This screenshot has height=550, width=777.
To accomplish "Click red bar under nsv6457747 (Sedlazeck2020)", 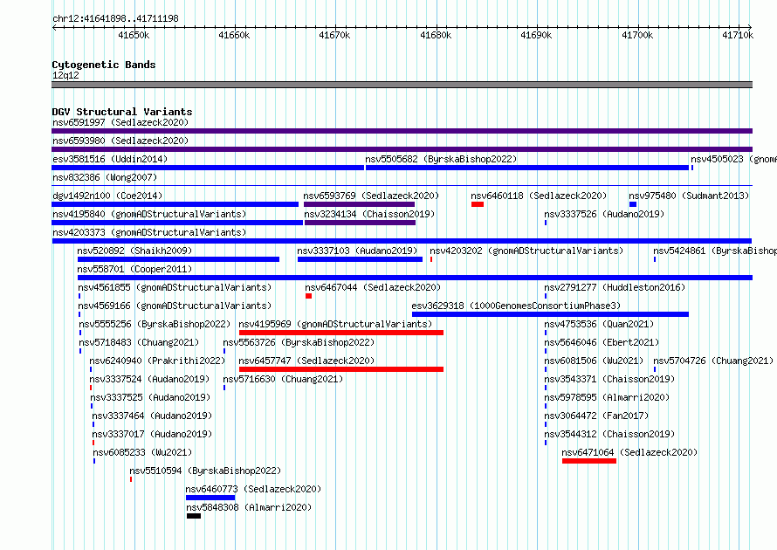I will (x=341, y=369).
